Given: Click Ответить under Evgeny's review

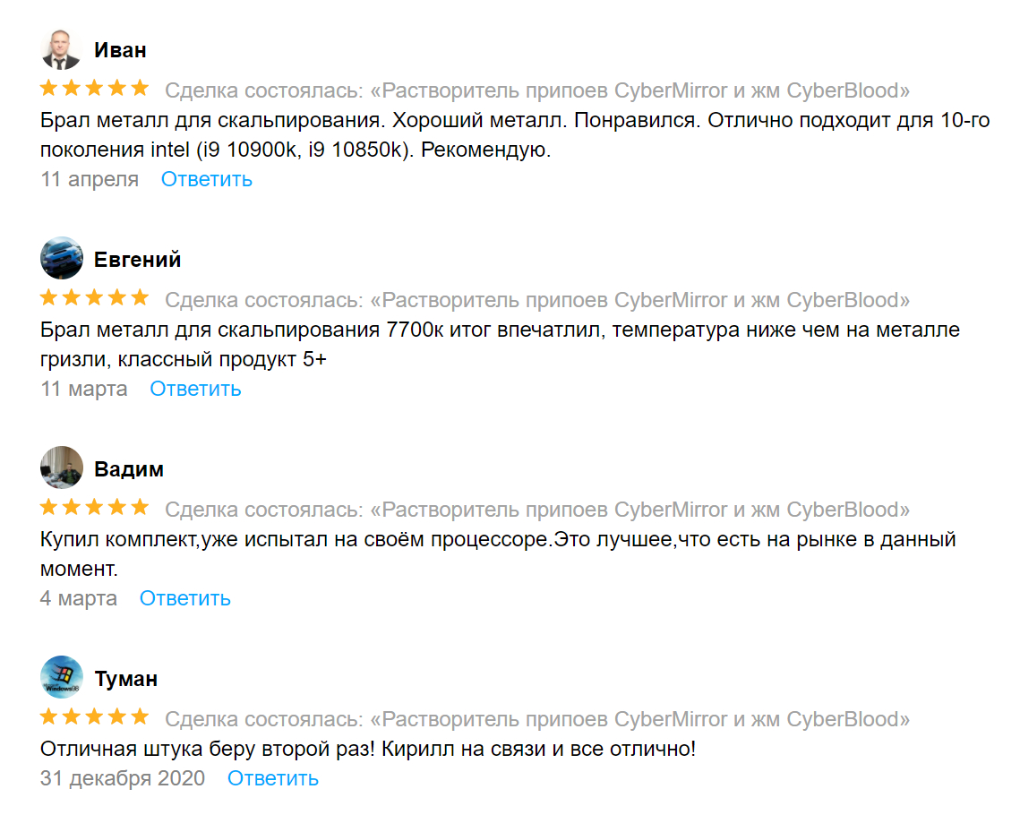Looking at the screenshot, I should click(195, 389).
